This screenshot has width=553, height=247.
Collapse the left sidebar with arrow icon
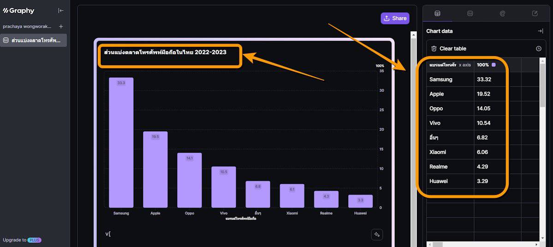click(x=61, y=11)
